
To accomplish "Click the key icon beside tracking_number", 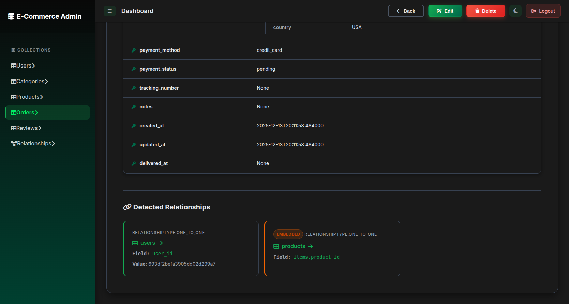I will coord(134,88).
